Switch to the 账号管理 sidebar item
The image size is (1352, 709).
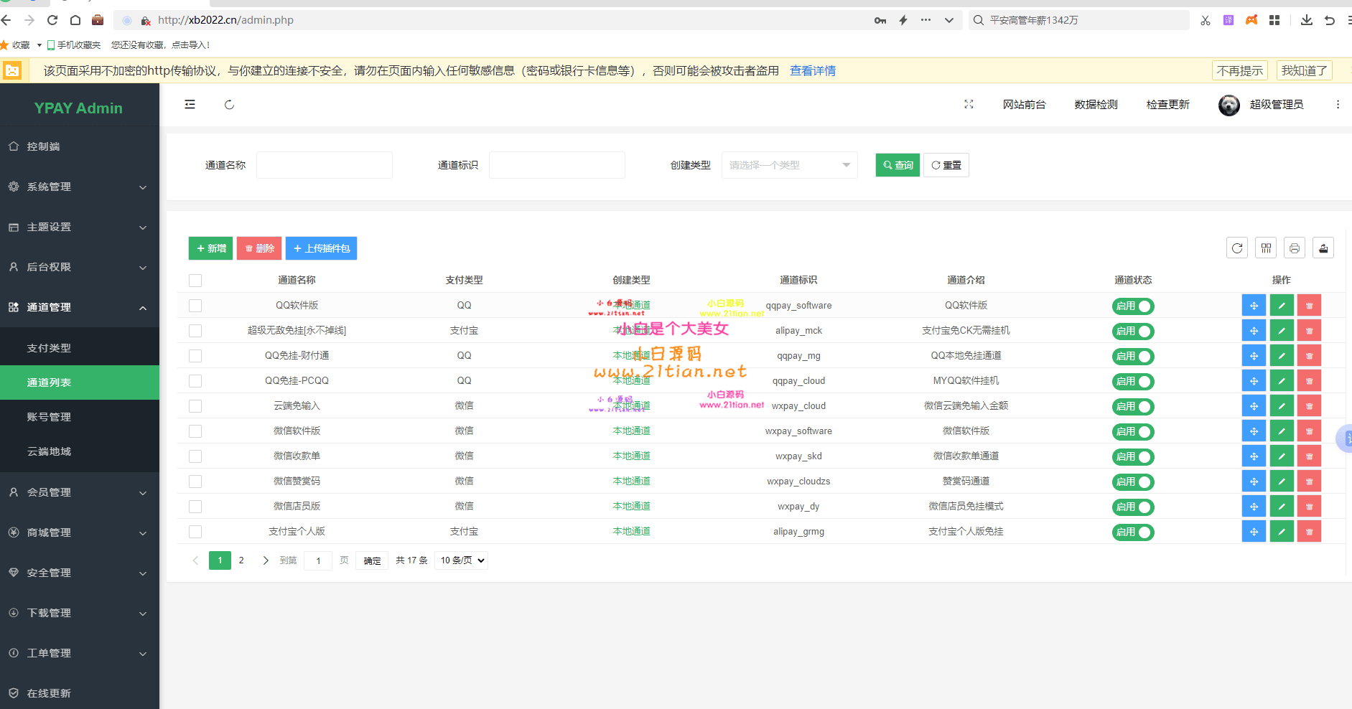coord(49,416)
